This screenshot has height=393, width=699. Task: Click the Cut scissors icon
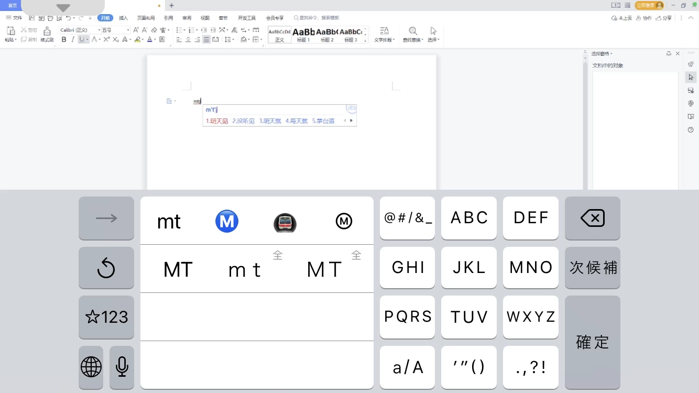pos(24,30)
